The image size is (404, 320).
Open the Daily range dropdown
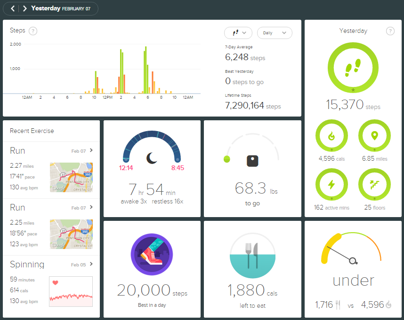coord(275,33)
